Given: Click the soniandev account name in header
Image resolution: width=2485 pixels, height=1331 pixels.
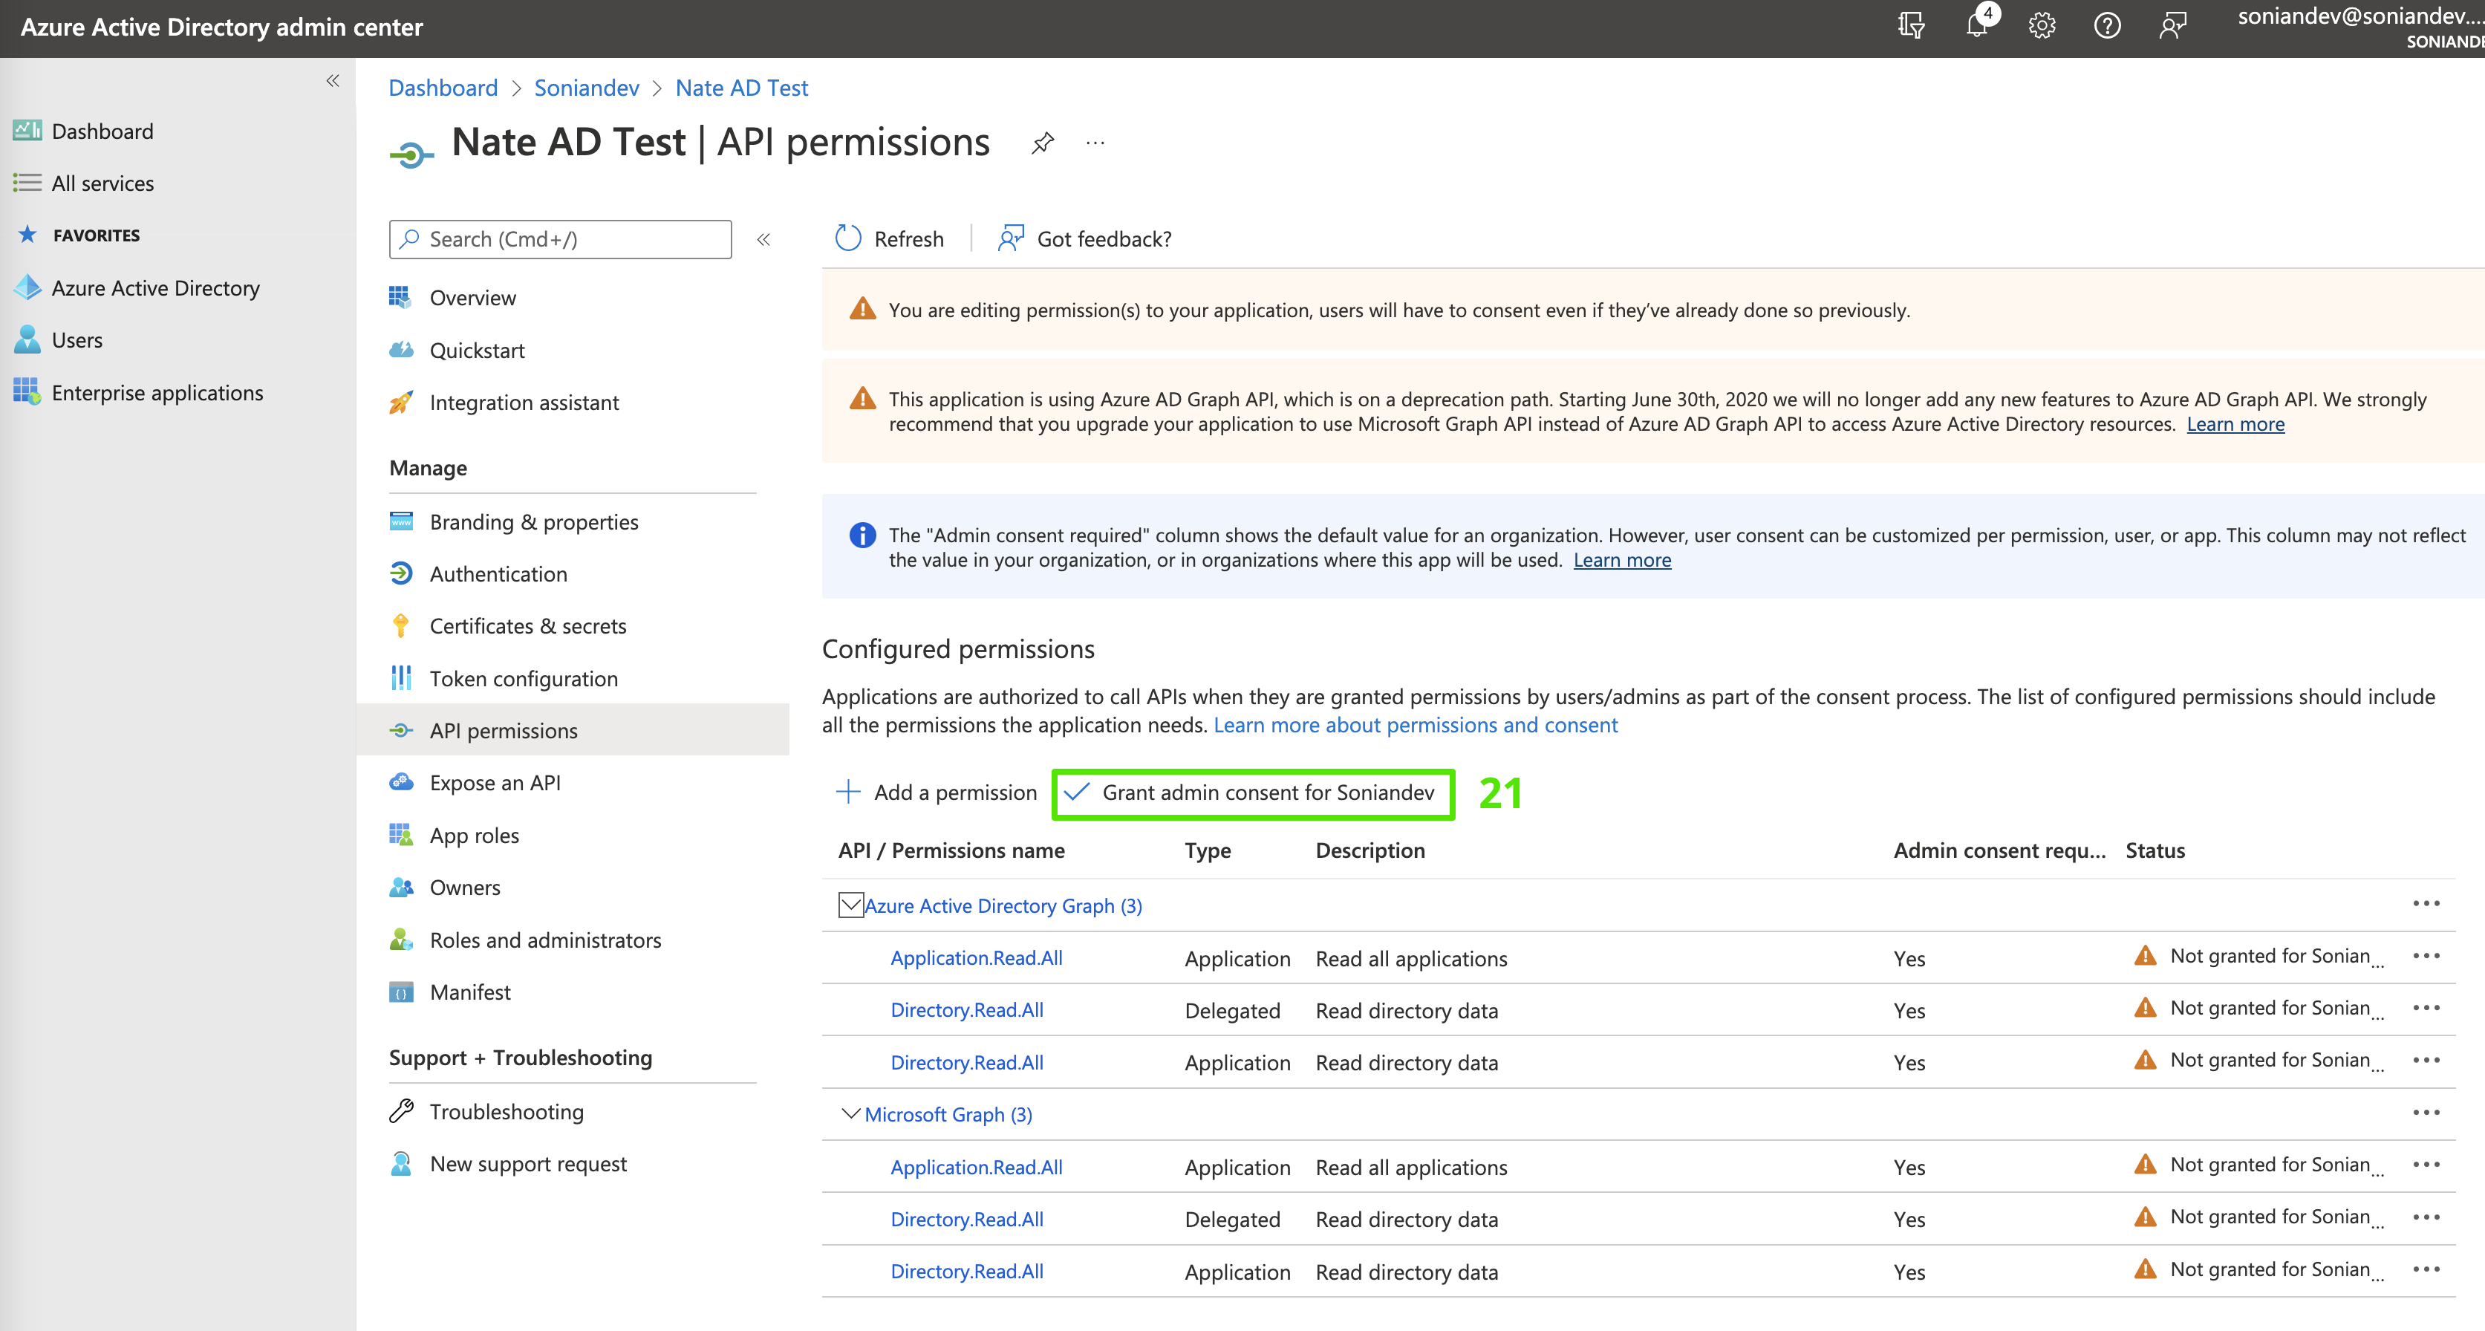Looking at the screenshot, I should point(2359,16).
